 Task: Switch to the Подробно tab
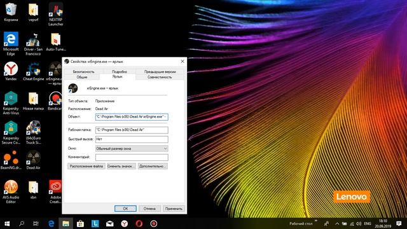pyautogui.click(x=120, y=71)
